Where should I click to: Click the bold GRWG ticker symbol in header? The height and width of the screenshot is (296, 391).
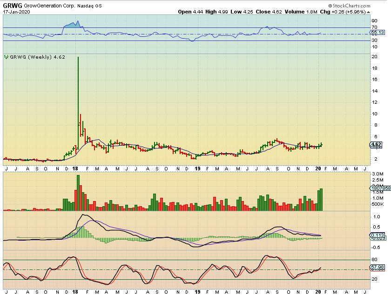[13, 6]
